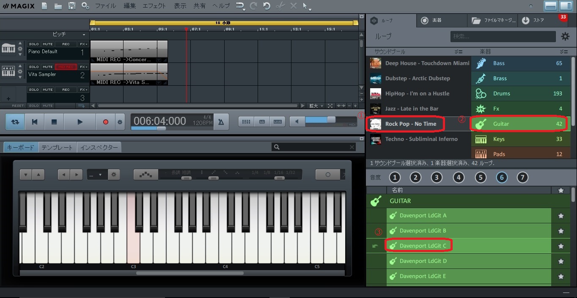Add a new track with the plus icon
This screenshot has height=298, width=577.
point(8,99)
